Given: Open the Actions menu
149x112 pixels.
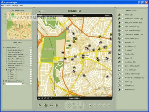Looking at the screenshot, I should point(8,6).
